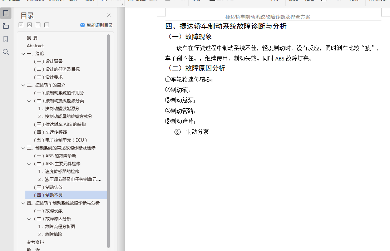This screenshot has height=251, width=390.
Task: Navigate to 1.速度传感器的检修
Action: coord(59,172)
